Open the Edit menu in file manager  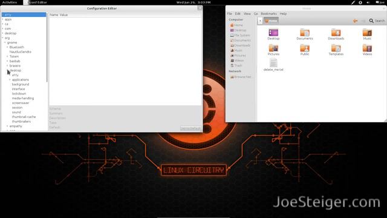[x=238, y=14]
